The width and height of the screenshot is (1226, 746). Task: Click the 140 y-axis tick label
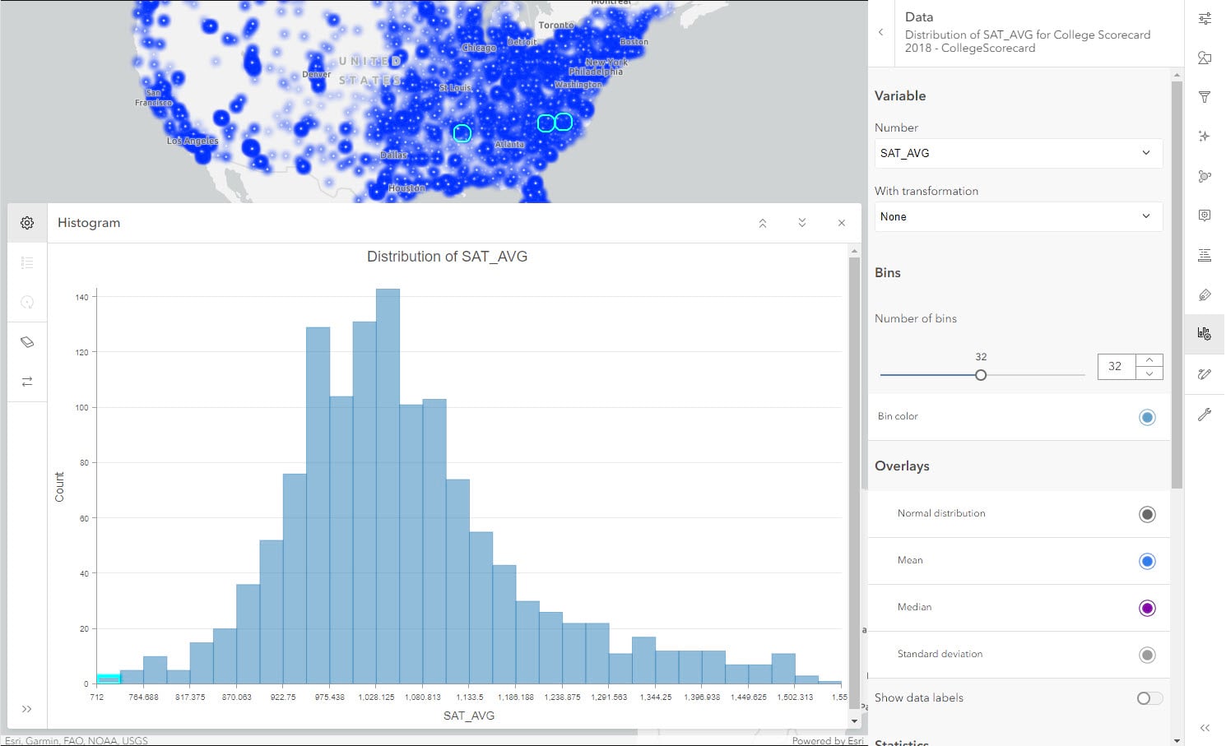click(x=81, y=297)
